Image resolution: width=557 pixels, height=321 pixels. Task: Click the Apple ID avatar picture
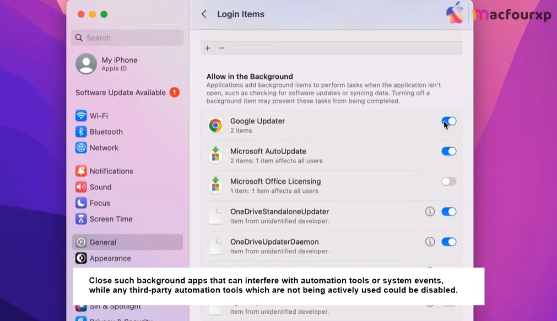[86, 64]
